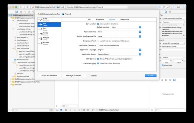Screen dimensions: 194x123
Task: Expand the Supporting Files folder
Action: pos(13,76)
